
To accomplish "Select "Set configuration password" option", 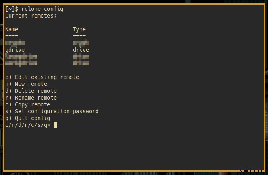I will 52,111.
